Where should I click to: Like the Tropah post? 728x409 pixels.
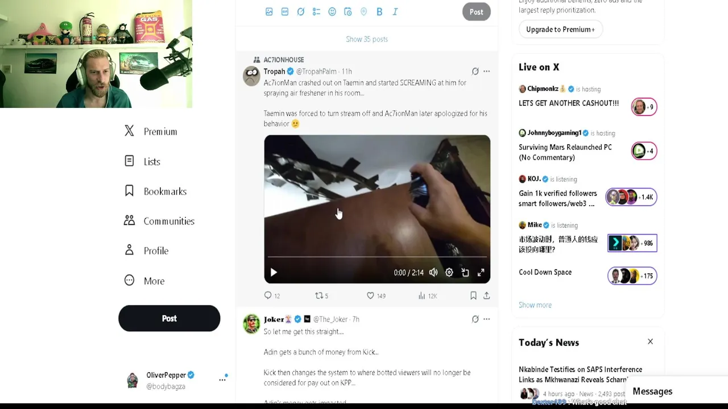[x=376, y=295]
